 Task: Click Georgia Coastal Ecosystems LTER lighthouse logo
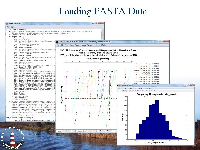(x=12, y=137)
